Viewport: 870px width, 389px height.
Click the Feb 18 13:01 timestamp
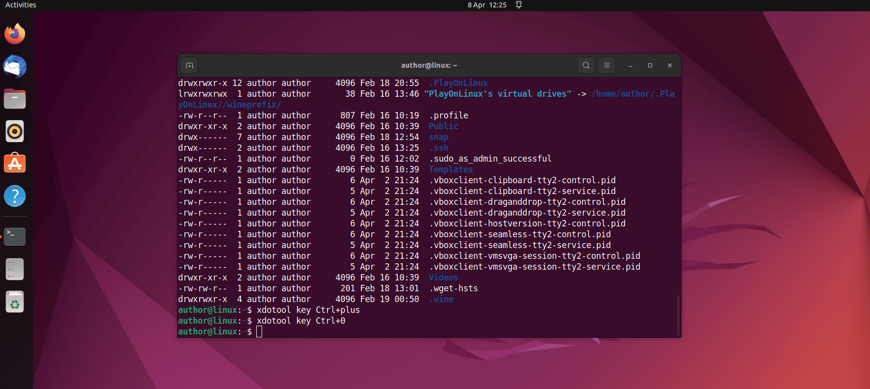point(390,288)
